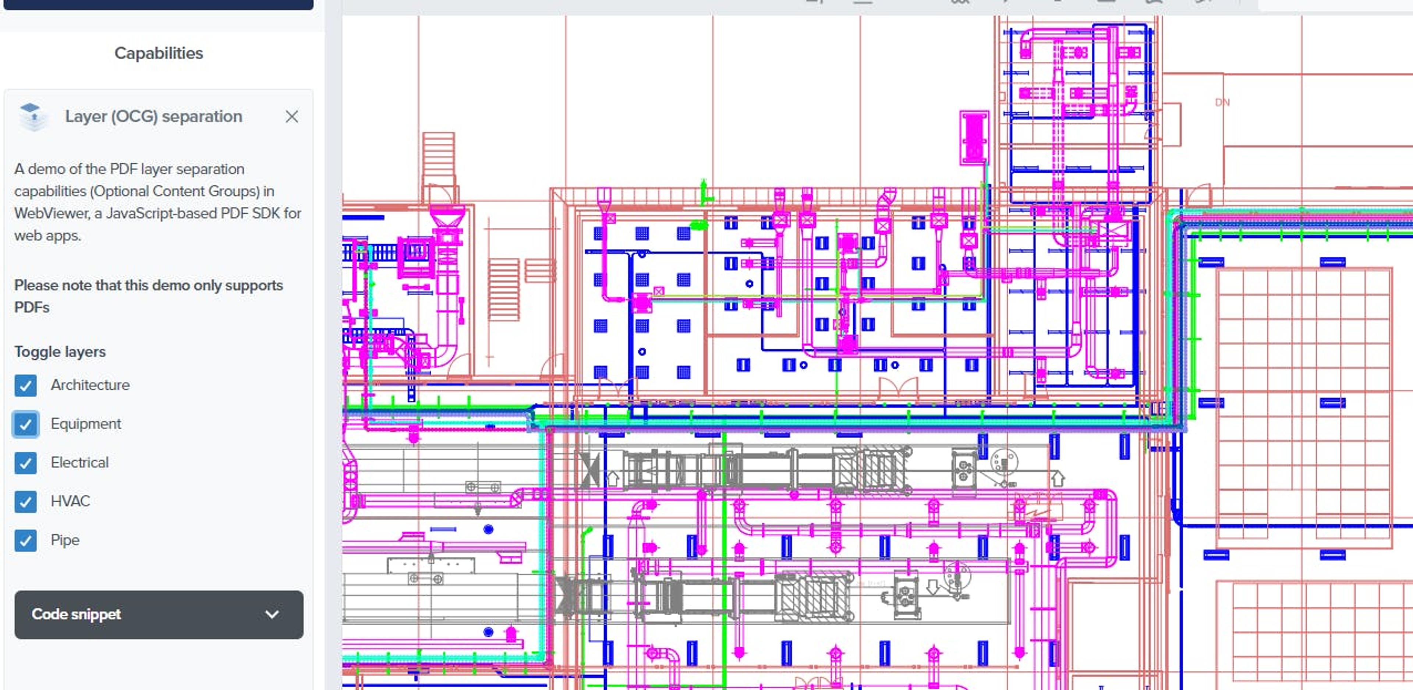Hide the HVAC layer via its checkbox
Viewport: 1413px width, 690px height.
click(x=26, y=501)
